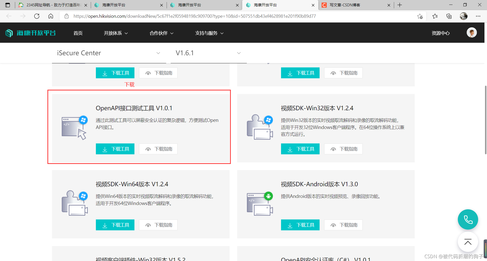The height and width of the screenshot is (261, 487).
Task: Open 下载指南 for 视频SDK-Win64版本
Action: coord(158,225)
